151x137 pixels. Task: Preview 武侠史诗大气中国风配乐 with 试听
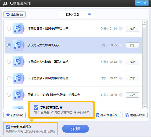click(x=132, y=45)
